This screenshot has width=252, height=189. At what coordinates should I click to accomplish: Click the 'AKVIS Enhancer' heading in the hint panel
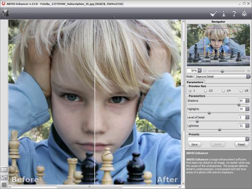tap(197, 153)
